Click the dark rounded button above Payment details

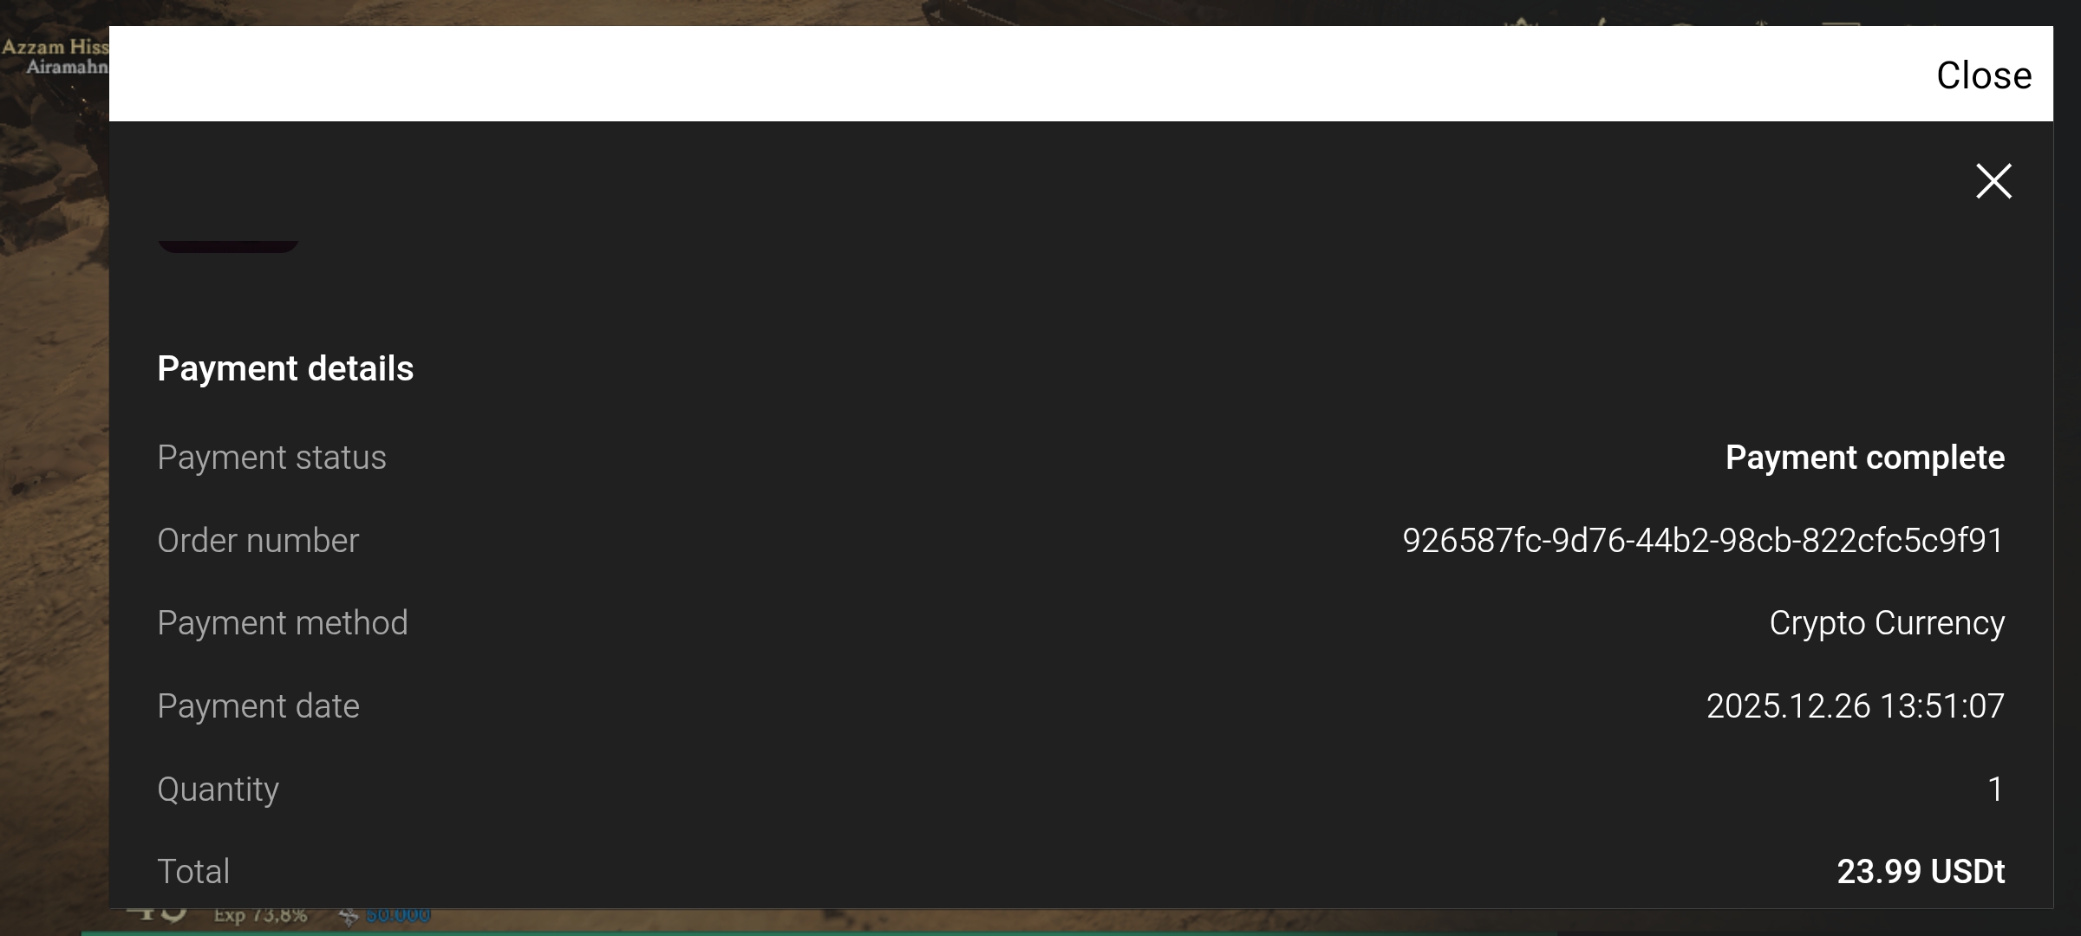(228, 246)
